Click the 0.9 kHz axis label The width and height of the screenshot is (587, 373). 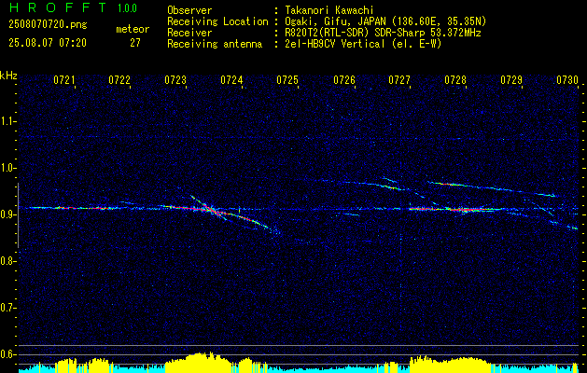(7, 214)
